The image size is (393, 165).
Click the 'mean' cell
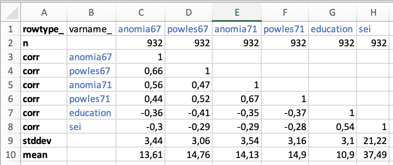(x=44, y=155)
